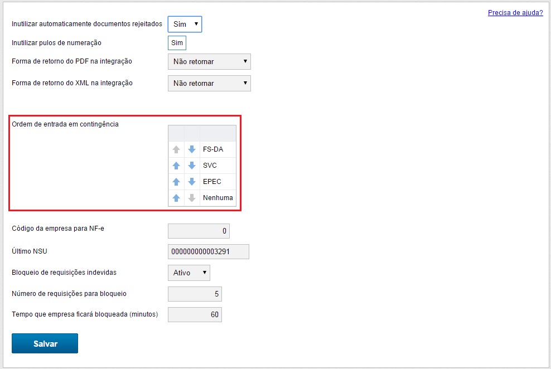Click the Salvar button
This screenshot has width=551, height=369.
click(x=45, y=344)
